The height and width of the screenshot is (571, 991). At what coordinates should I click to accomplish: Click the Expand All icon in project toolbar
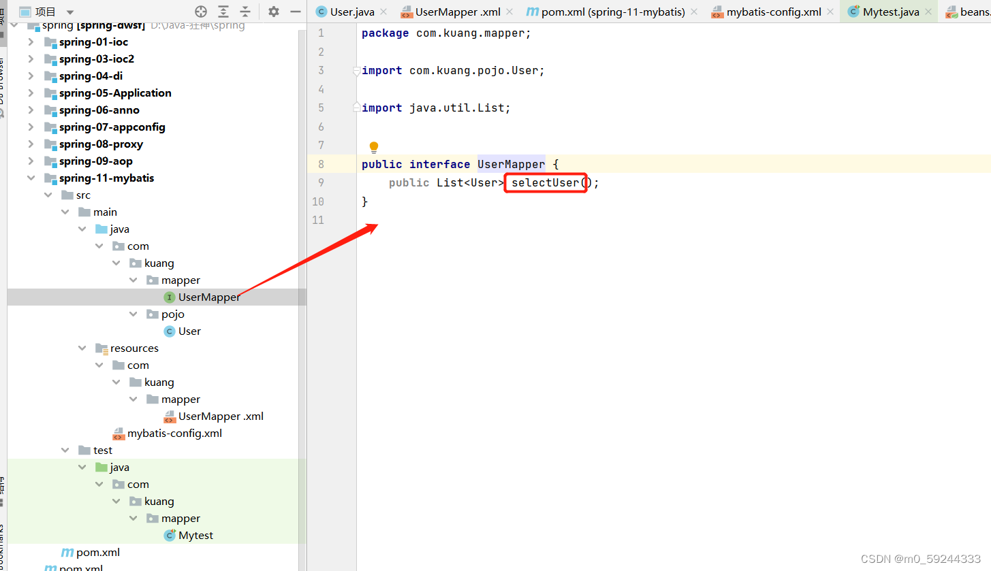coord(223,12)
